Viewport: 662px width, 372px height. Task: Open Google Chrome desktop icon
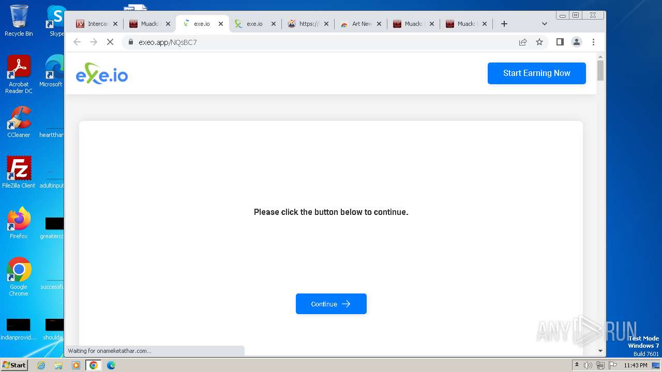(19, 277)
